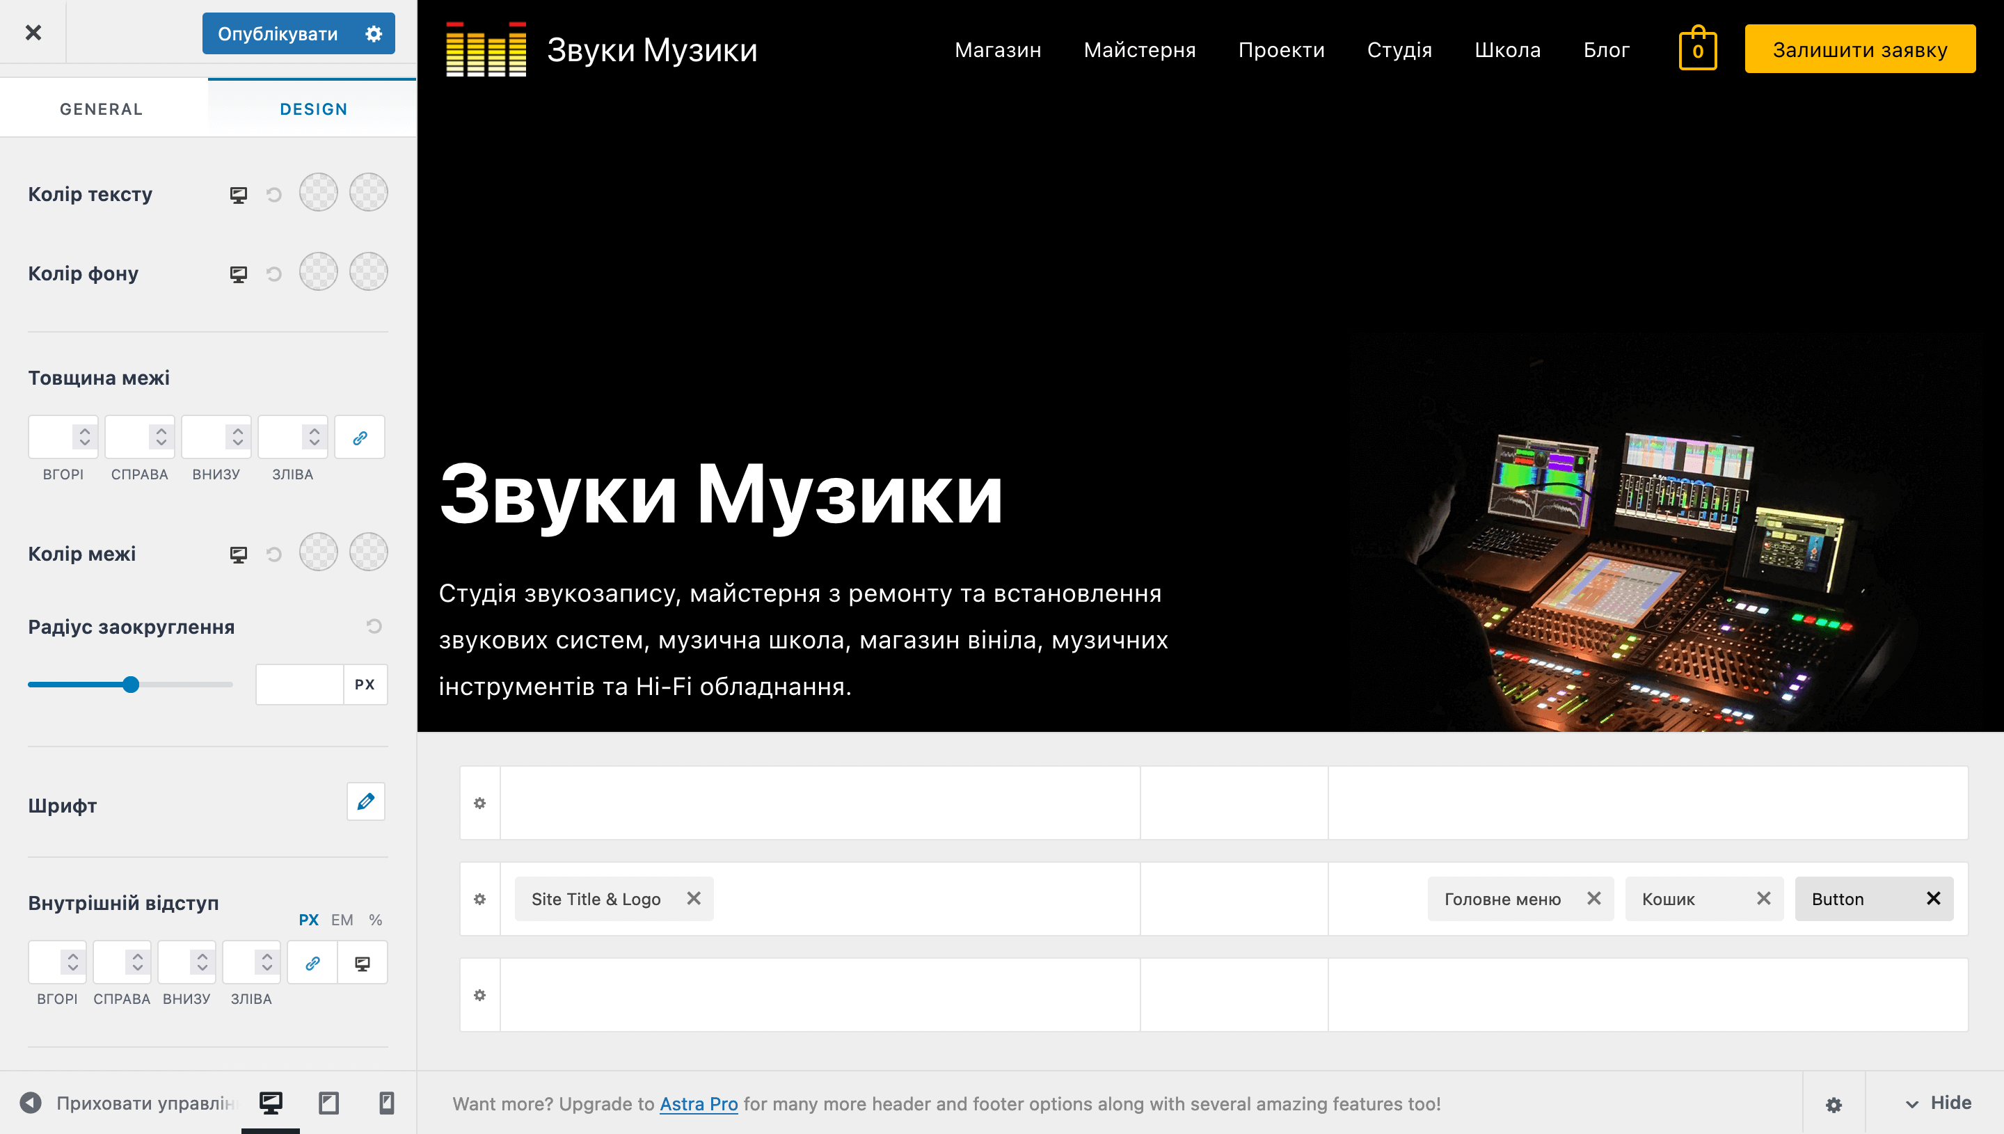Remove the Головне меню element
The width and height of the screenshot is (2004, 1134).
[1594, 898]
